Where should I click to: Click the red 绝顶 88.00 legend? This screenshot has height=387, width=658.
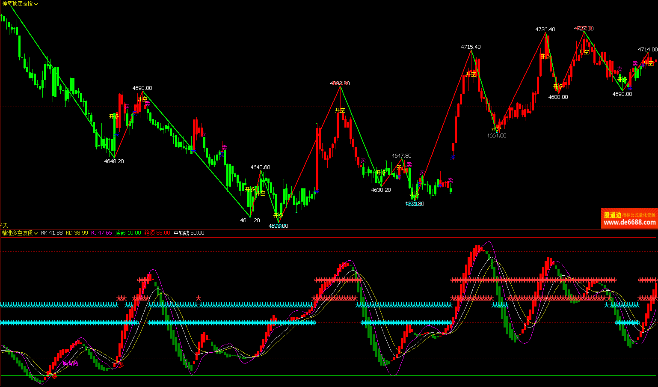click(157, 233)
